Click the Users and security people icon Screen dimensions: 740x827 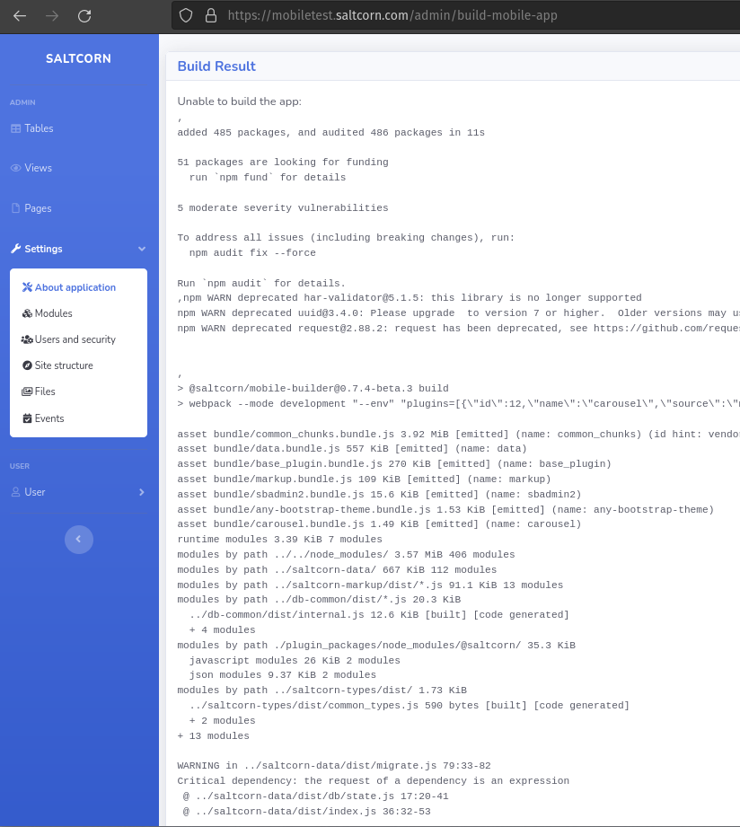pyautogui.click(x=25, y=339)
